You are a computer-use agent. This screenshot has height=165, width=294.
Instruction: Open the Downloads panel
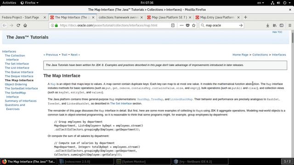pyautogui.click(x=267, y=25)
